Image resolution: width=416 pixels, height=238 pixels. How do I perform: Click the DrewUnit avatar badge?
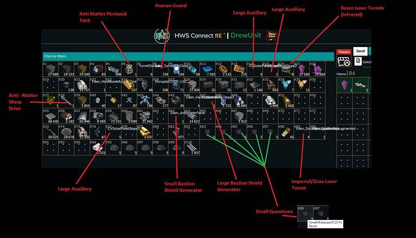271,36
